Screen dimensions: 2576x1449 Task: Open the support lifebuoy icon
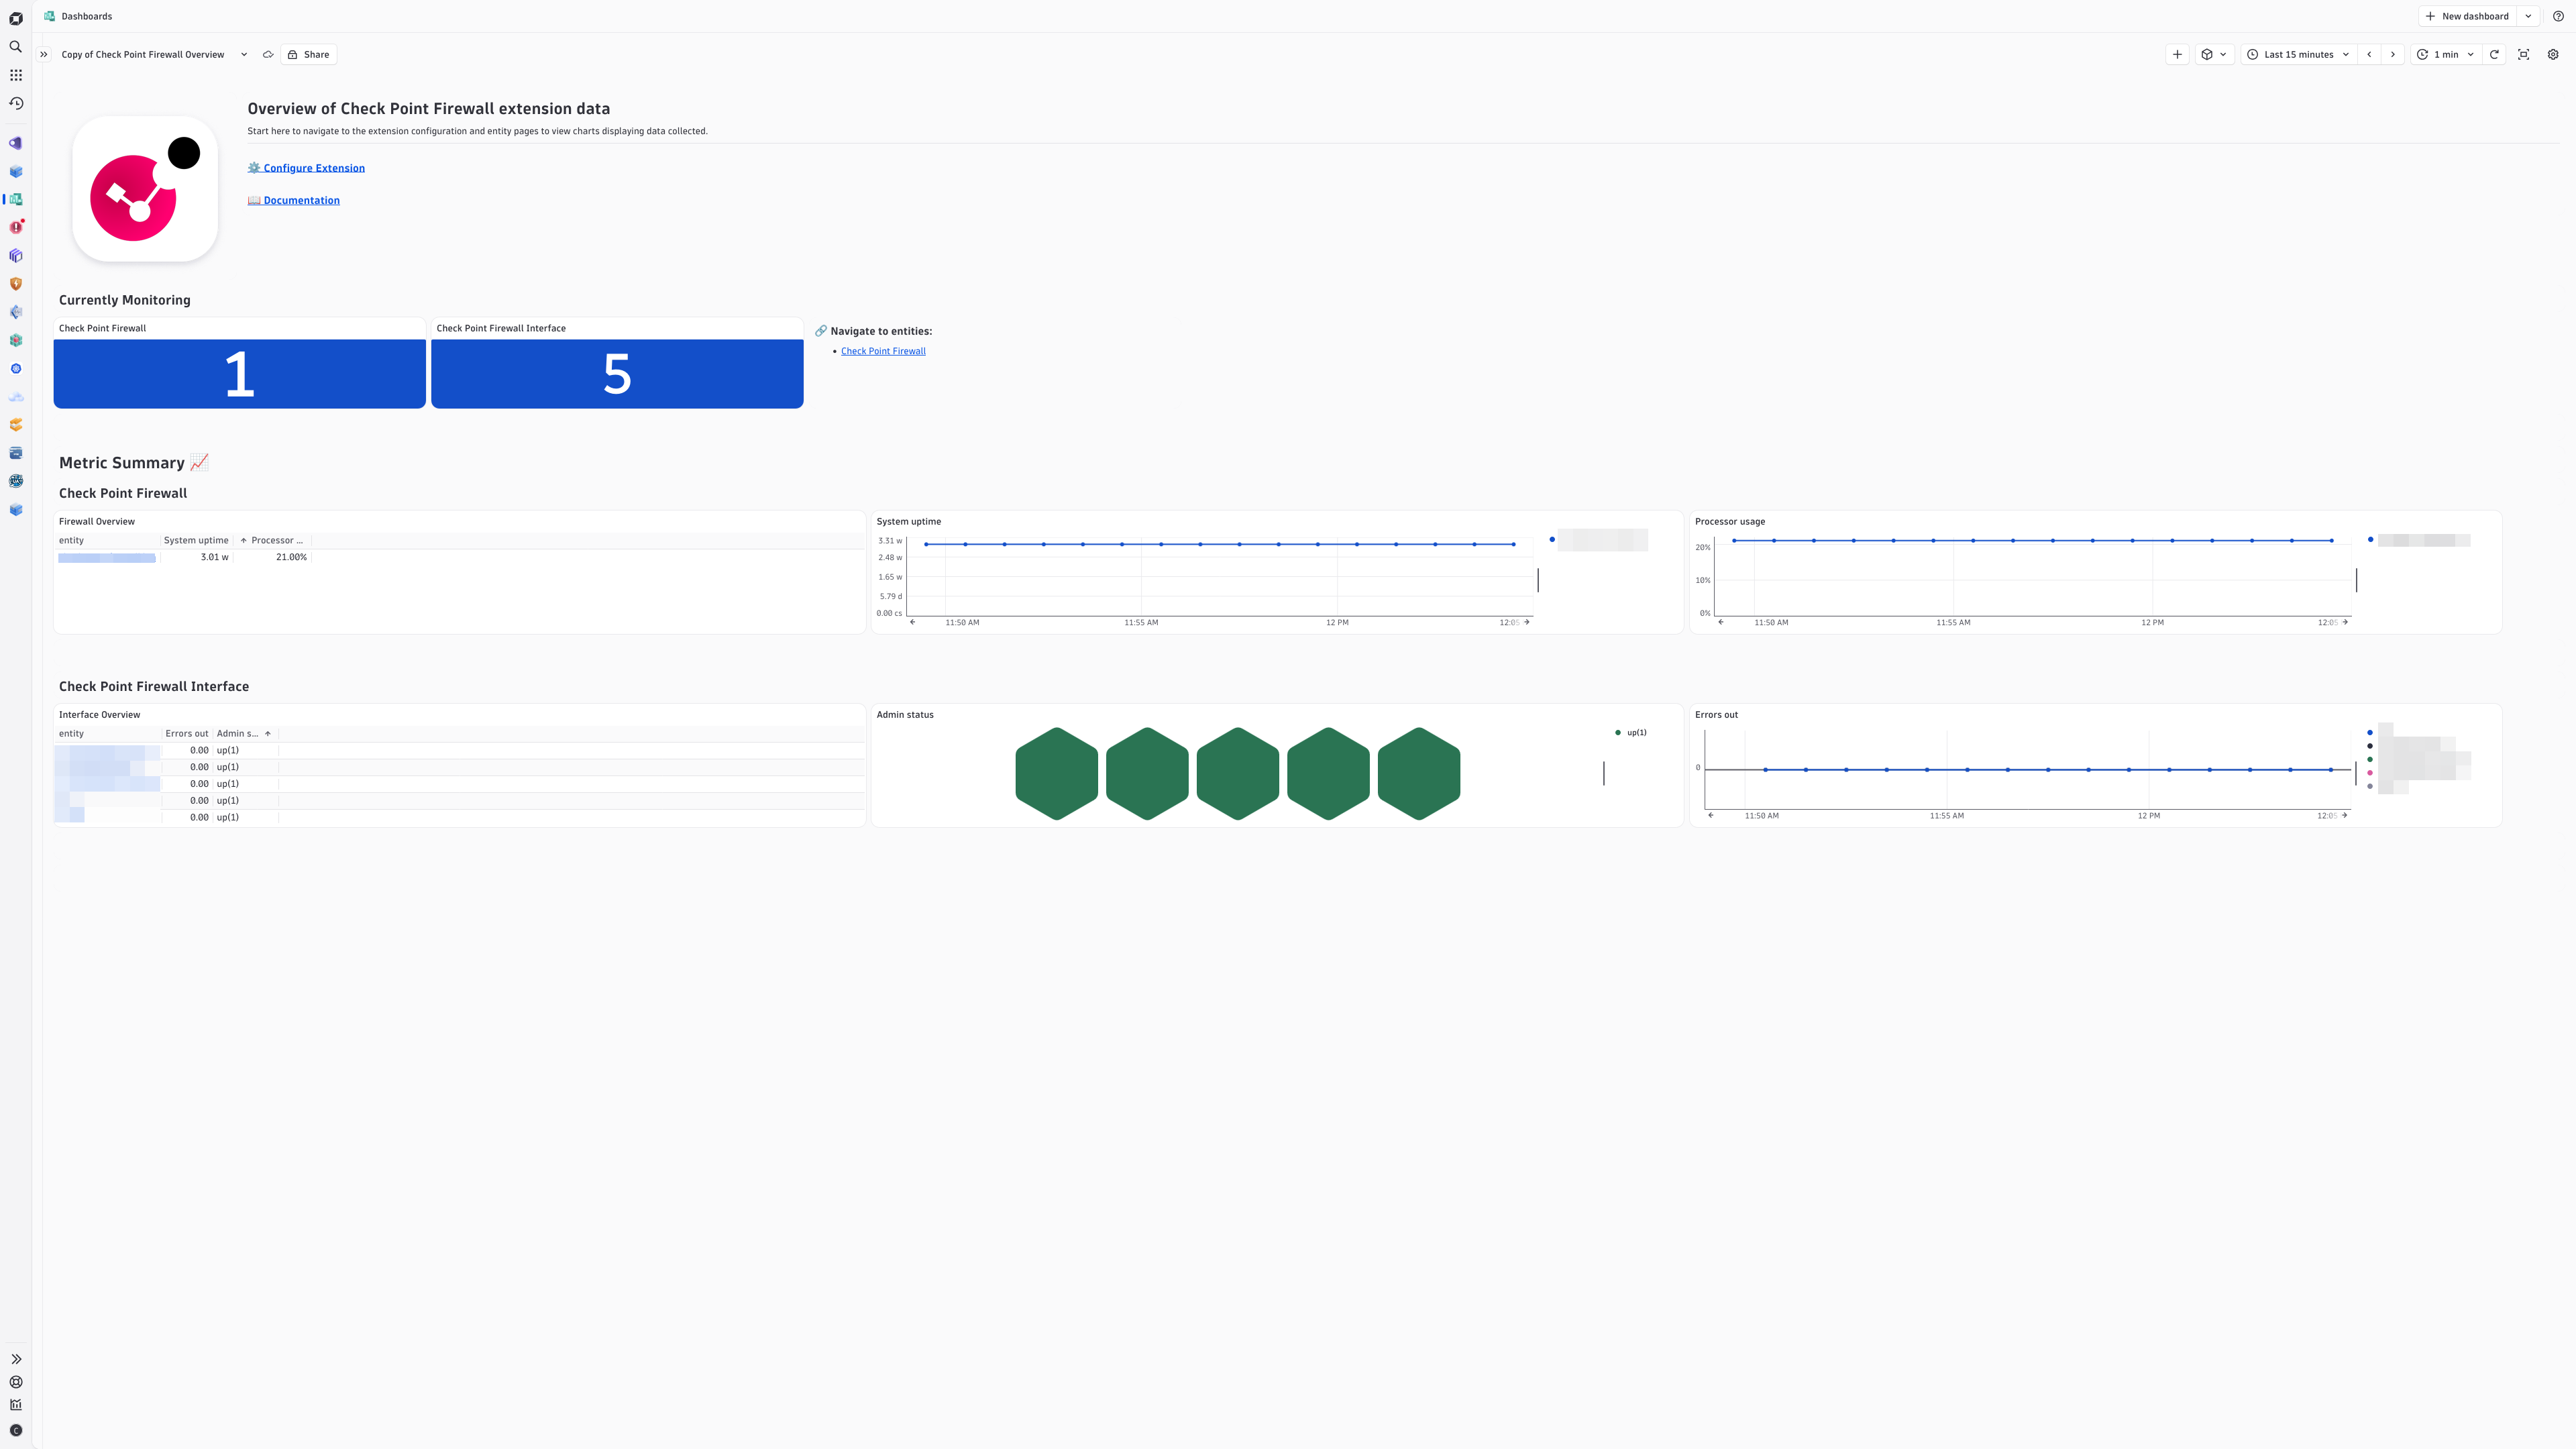point(15,1382)
